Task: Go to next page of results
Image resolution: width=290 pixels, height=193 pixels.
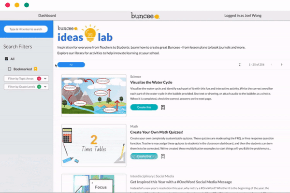Action: click(x=282, y=65)
